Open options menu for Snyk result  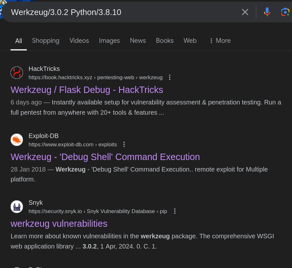(x=175, y=211)
